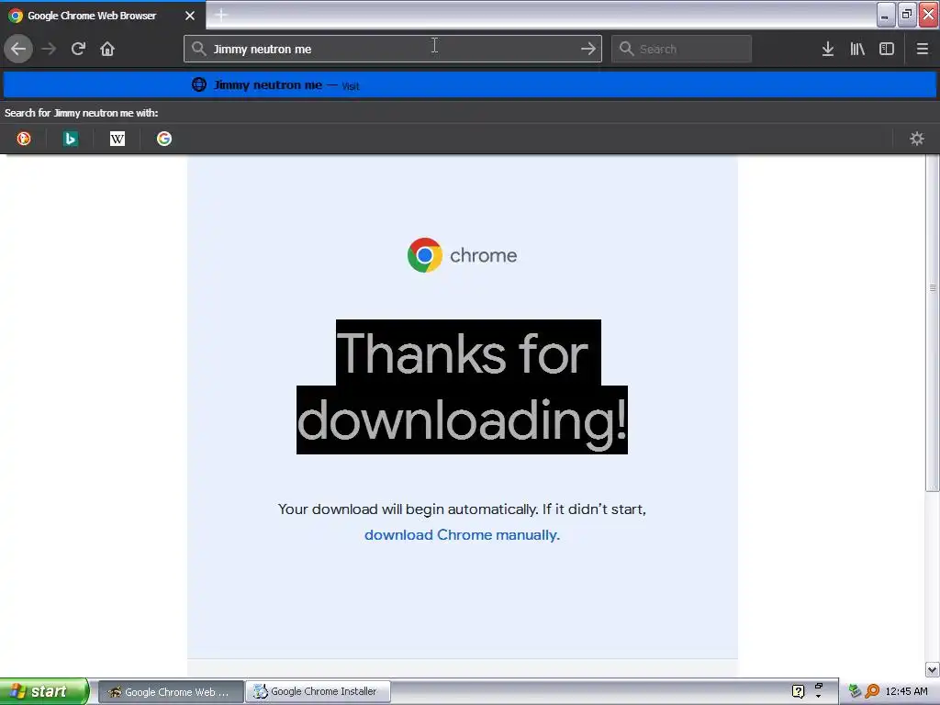The image size is (940, 705).
Task: Open a new tab with plus button
Action: point(220,15)
